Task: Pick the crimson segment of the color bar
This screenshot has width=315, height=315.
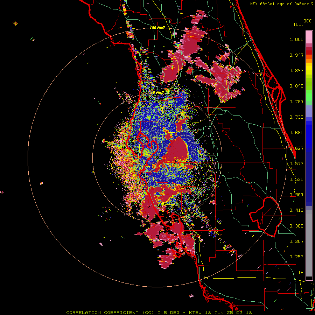Action: pyautogui.click(x=309, y=49)
